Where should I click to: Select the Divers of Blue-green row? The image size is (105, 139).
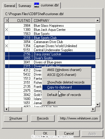coord(50,62)
